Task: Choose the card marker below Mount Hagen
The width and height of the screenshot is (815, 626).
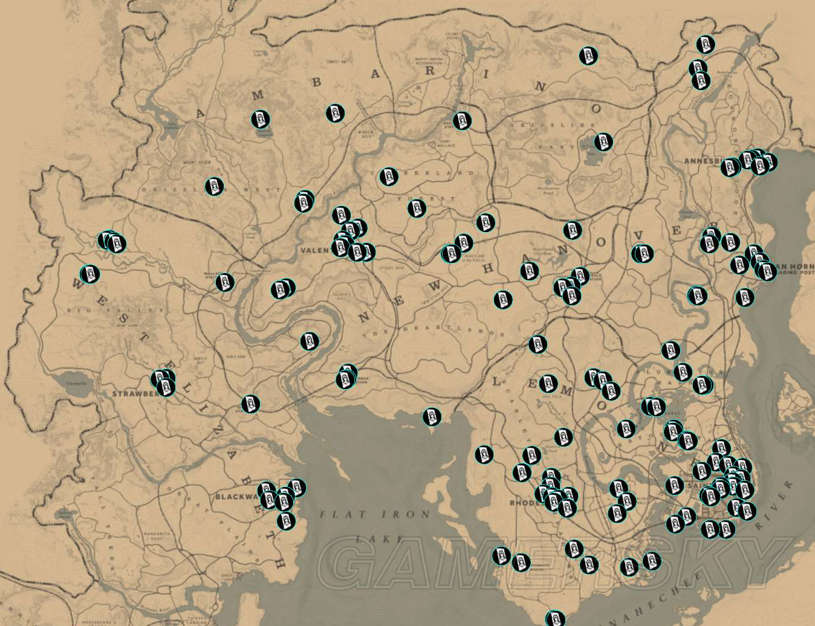Action: 214,187
